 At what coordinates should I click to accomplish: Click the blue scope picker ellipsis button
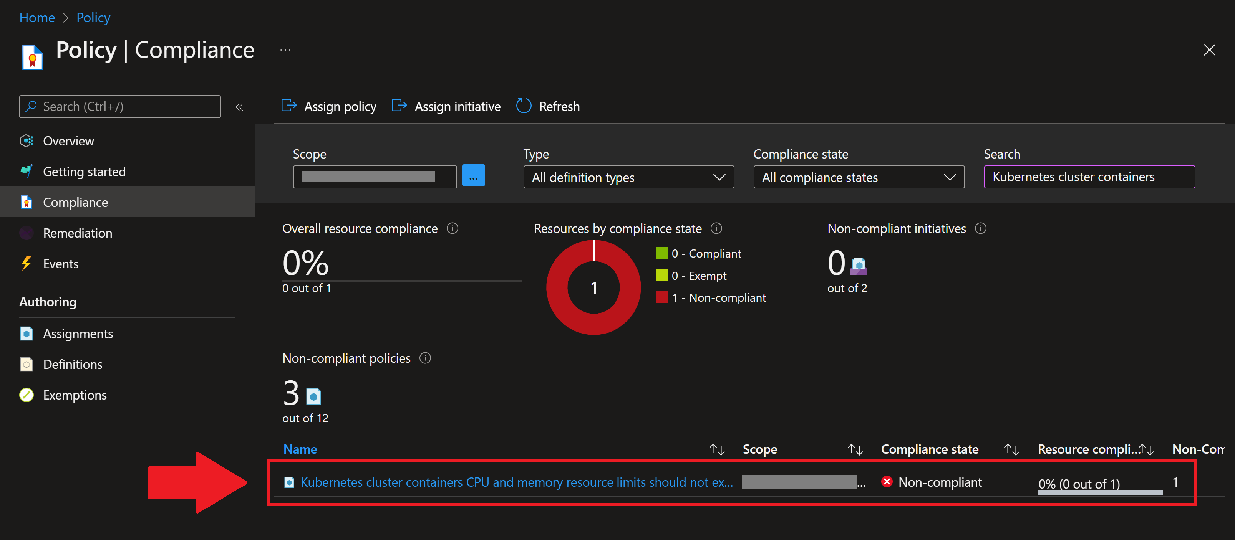[x=473, y=175]
